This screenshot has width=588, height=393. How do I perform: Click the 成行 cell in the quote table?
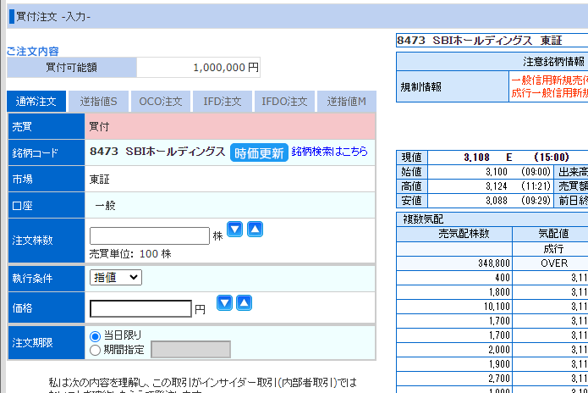click(x=554, y=249)
